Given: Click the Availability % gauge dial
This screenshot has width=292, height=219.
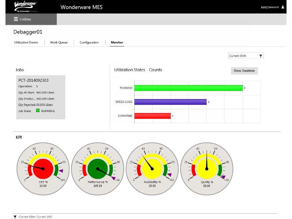Looking at the screenshot, I should [152, 169].
